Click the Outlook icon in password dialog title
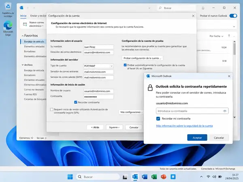This screenshot has height=182, width=243. pos(148,76)
